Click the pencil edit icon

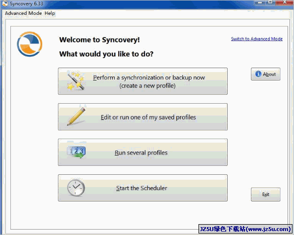pyautogui.click(x=76, y=116)
